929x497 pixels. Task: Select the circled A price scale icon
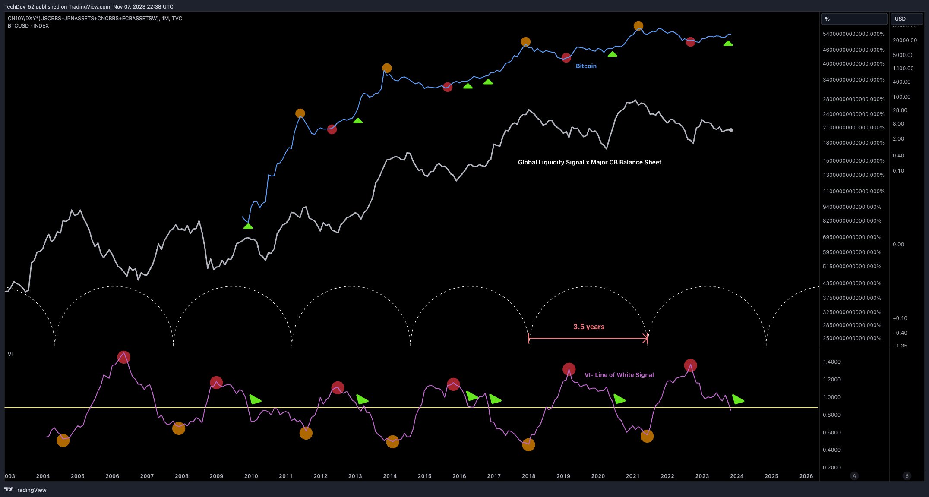coord(854,476)
